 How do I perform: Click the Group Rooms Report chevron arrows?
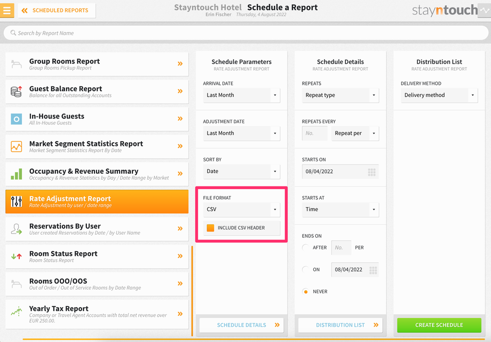(x=180, y=64)
